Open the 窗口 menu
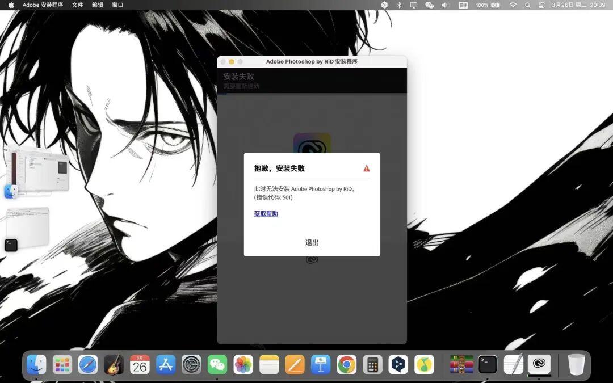The height and width of the screenshot is (383, 613). pos(117,5)
